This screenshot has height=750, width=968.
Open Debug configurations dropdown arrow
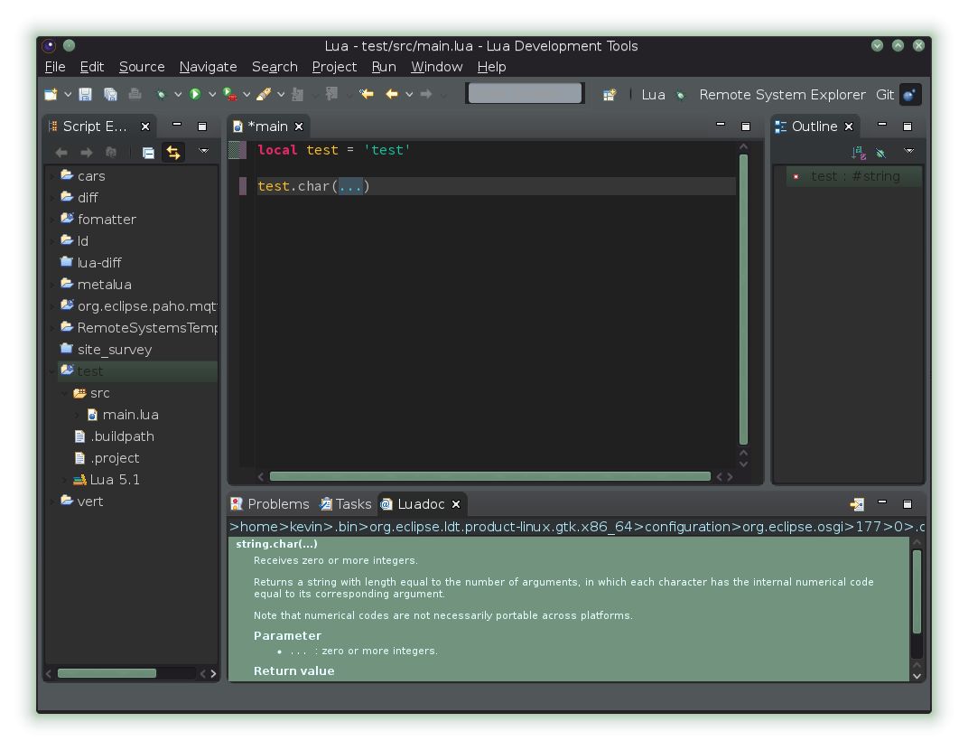click(x=178, y=95)
